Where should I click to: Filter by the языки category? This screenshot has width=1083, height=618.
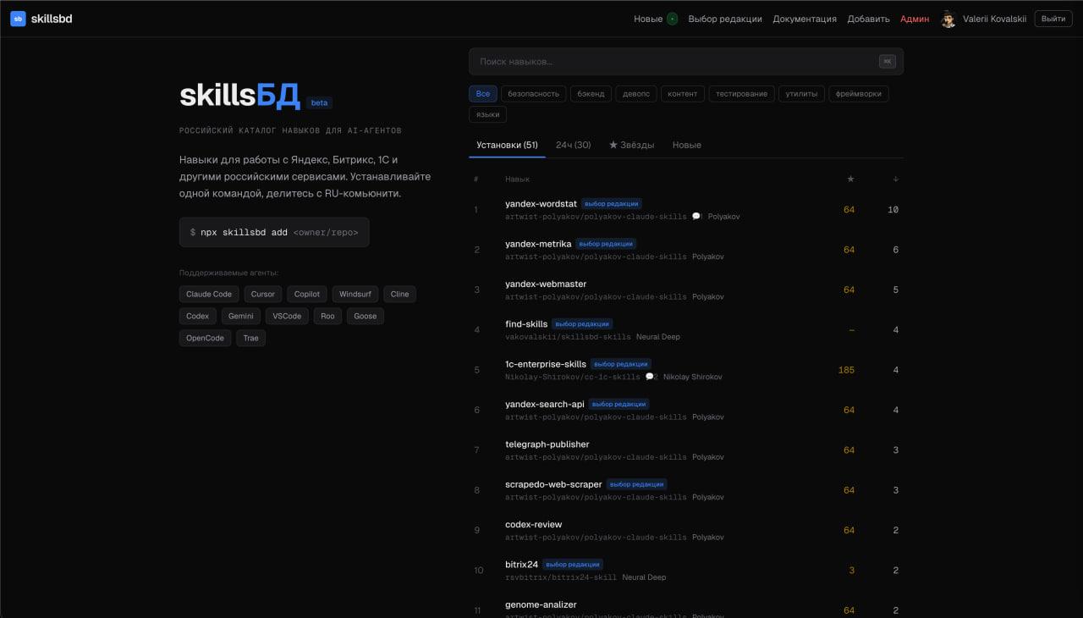pyautogui.click(x=487, y=114)
